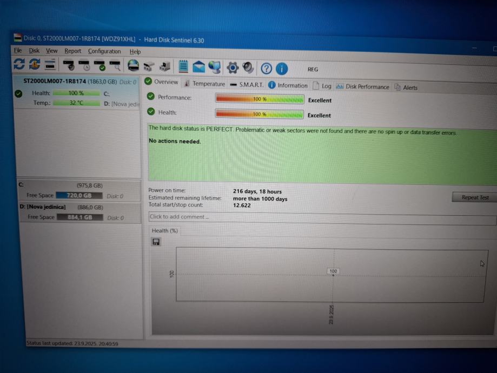Click the refresh with warning icon
This screenshot has width=497, height=373.
click(35, 64)
